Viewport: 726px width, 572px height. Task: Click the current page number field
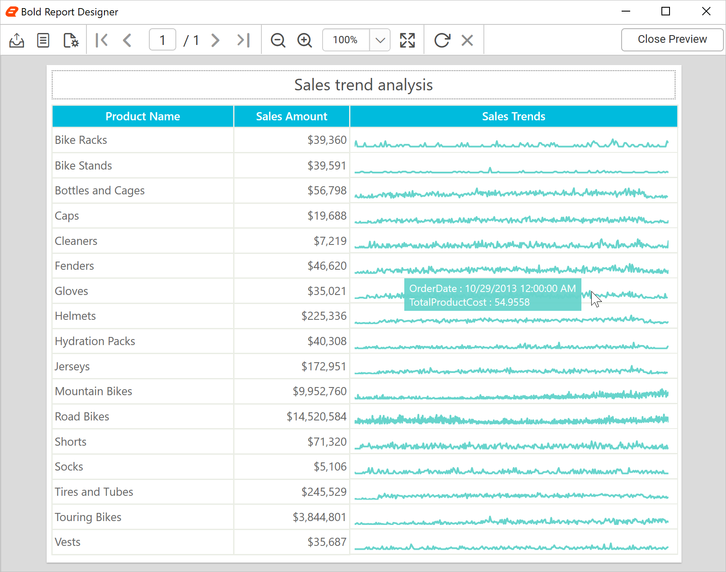click(163, 40)
